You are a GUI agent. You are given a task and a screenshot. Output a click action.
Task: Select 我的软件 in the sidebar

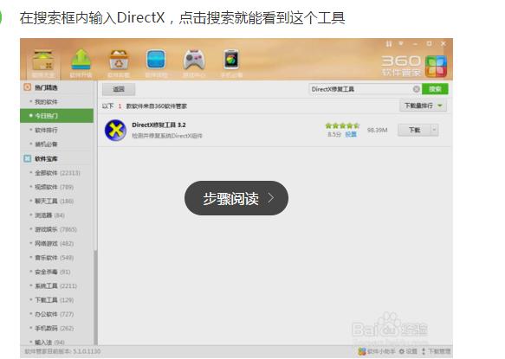pyautogui.click(x=46, y=102)
